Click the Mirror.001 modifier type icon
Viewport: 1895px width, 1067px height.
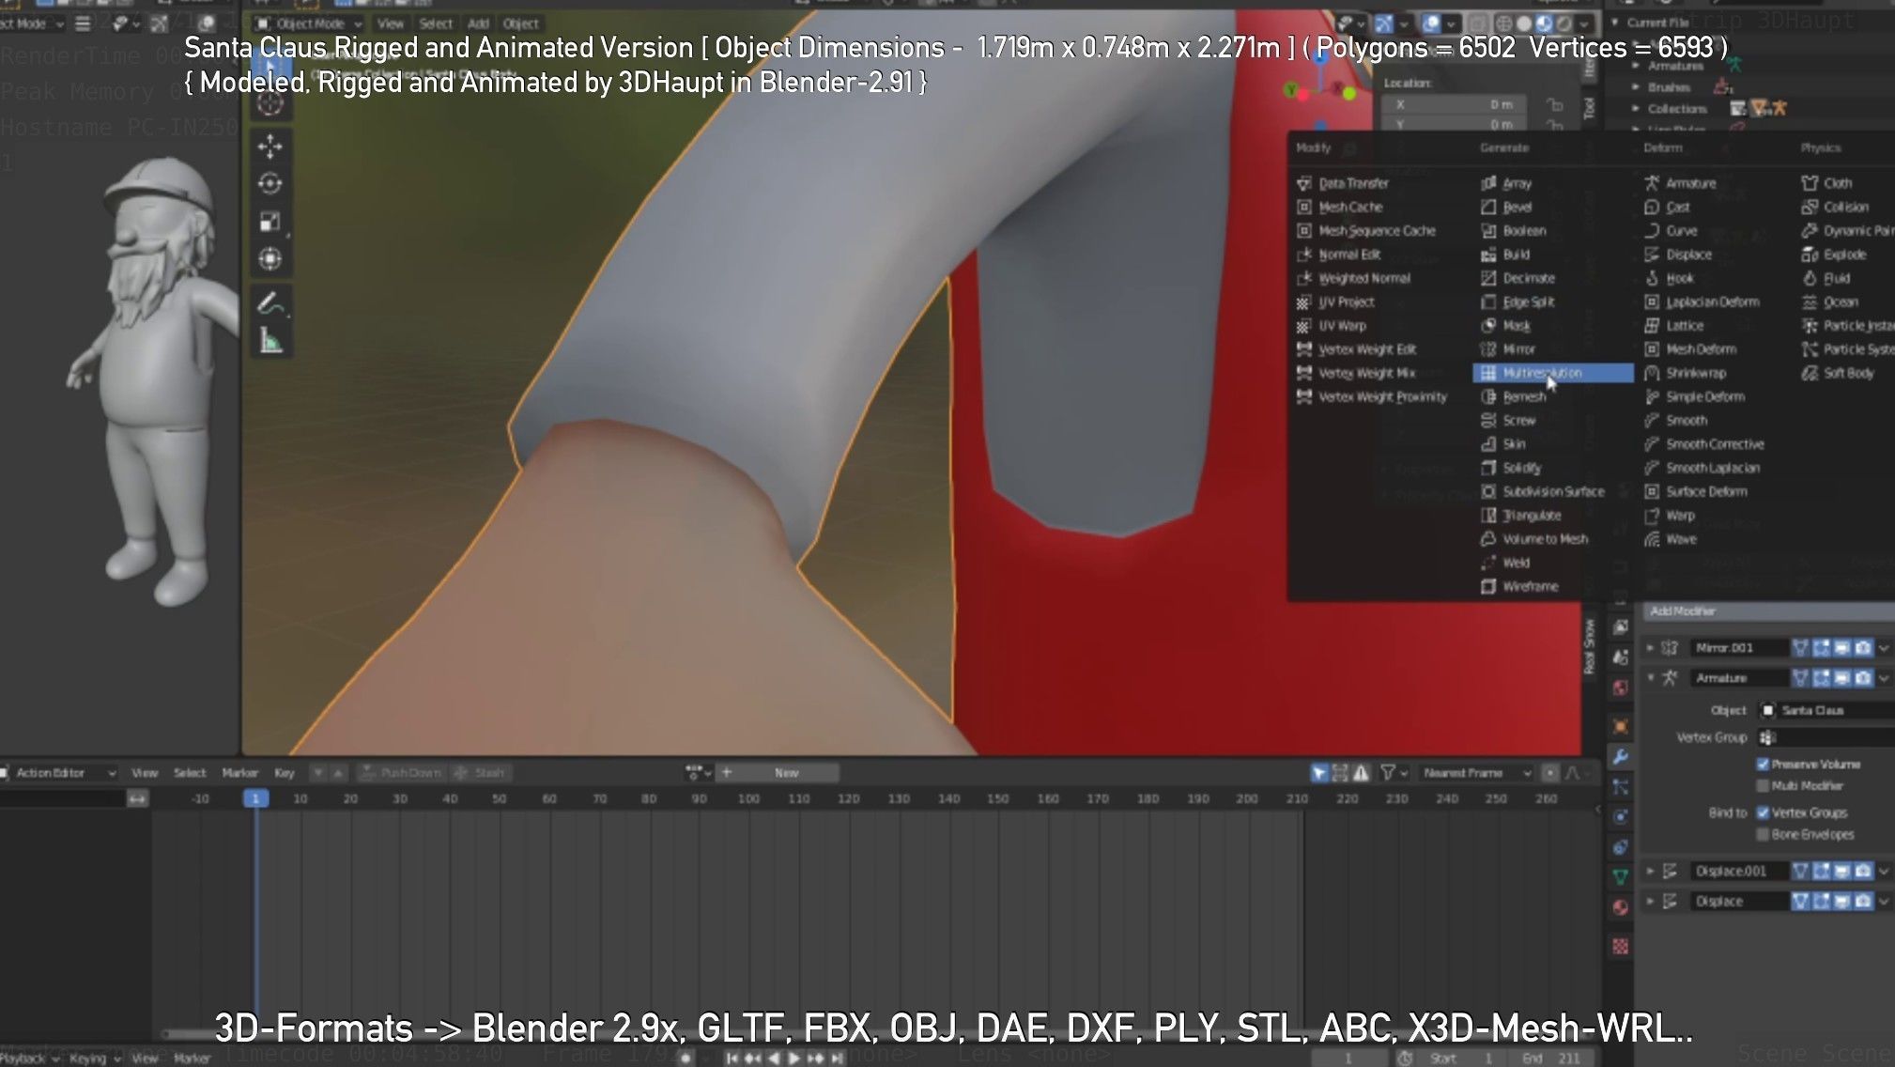[1670, 648]
